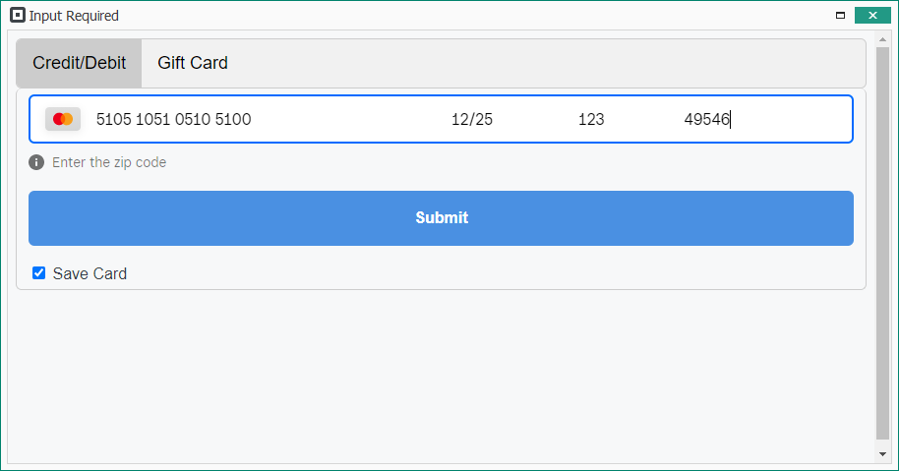Click the "Enter the zip code" hint text
This screenshot has width=899, height=471.
tap(109, 162)
